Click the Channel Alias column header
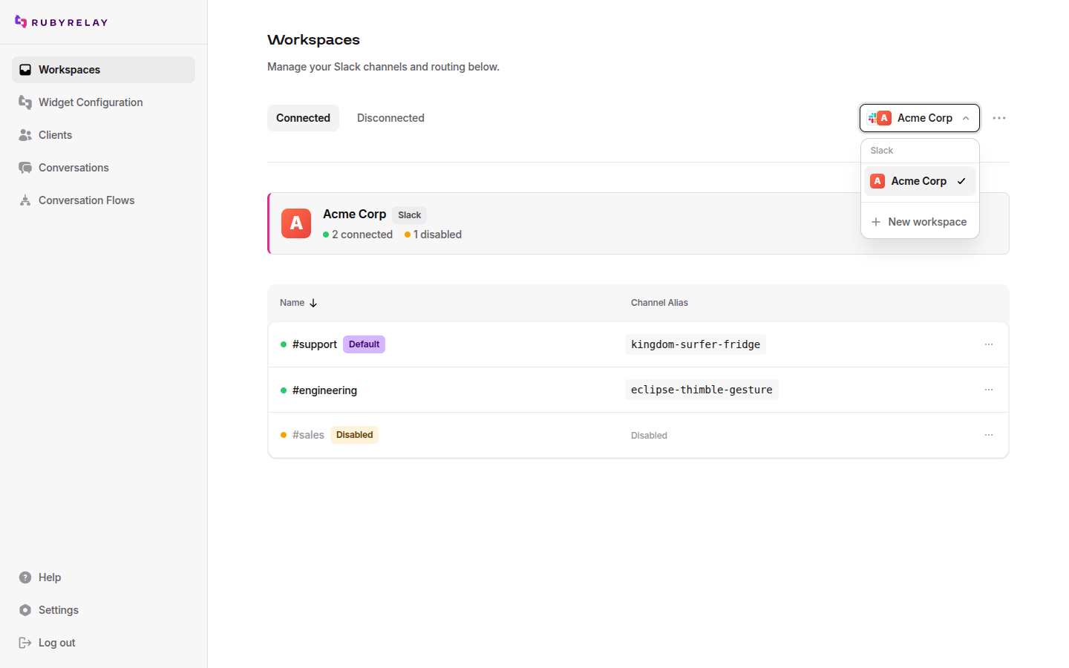The width and height of the screenshot is (1069, 668). [659, 303]
